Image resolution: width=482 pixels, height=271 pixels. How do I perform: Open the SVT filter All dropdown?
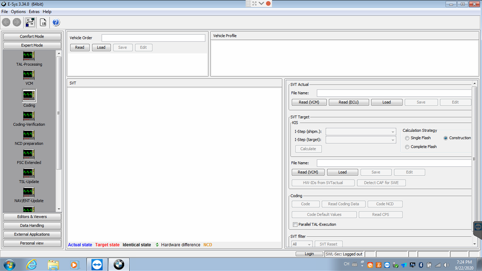pos(302,244)
